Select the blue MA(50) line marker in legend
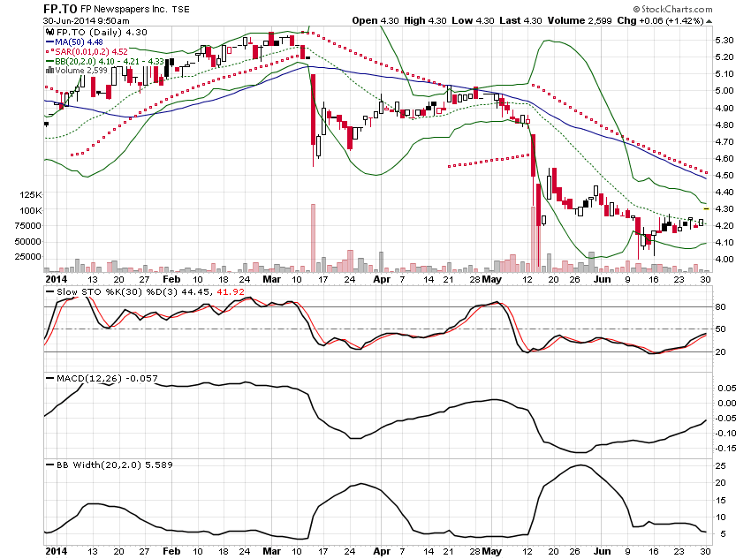 click(x=49, y=42)
